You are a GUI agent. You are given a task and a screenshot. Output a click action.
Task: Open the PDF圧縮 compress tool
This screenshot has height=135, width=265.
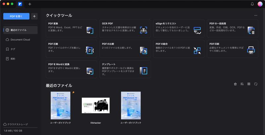pyautogui.click(x=71, y=49)
